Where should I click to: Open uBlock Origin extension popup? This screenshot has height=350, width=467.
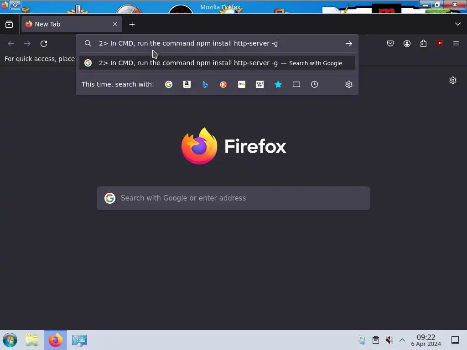click(440, 43)
